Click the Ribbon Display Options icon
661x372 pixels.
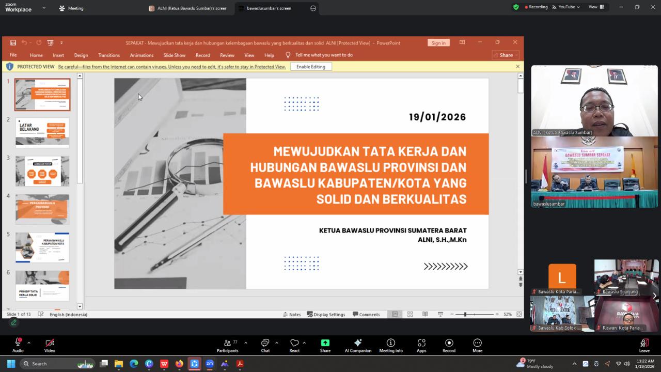(462, 42)
